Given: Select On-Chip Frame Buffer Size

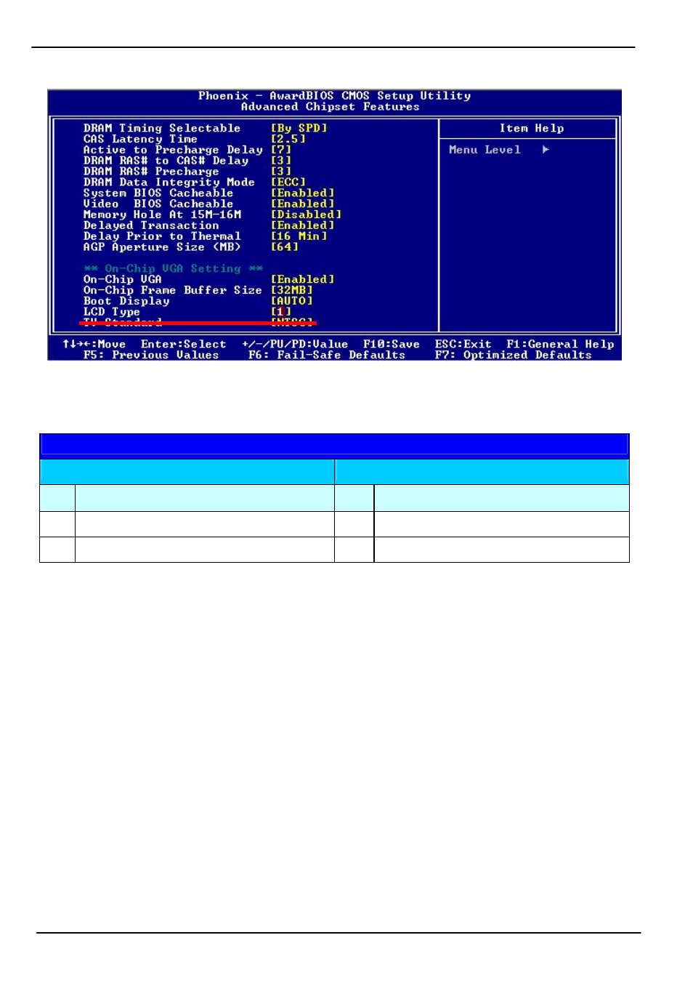Looking at the screenshot, I should click(172, 290).
